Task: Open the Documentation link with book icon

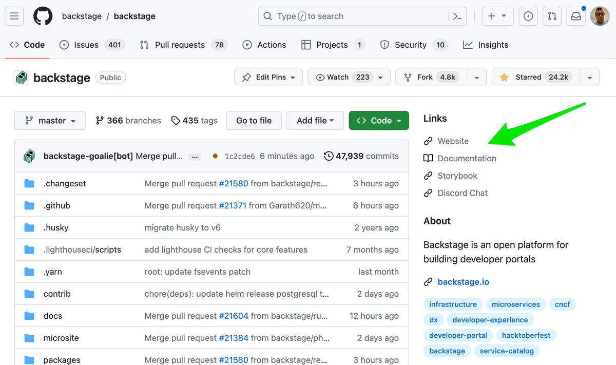Action: coord(460,158)
